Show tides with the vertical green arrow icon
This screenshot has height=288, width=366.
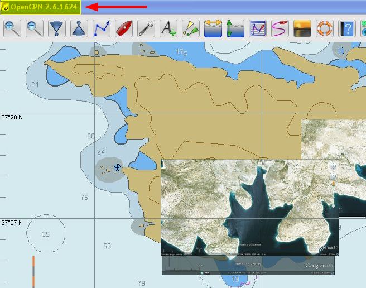click(x=235, y=28)
